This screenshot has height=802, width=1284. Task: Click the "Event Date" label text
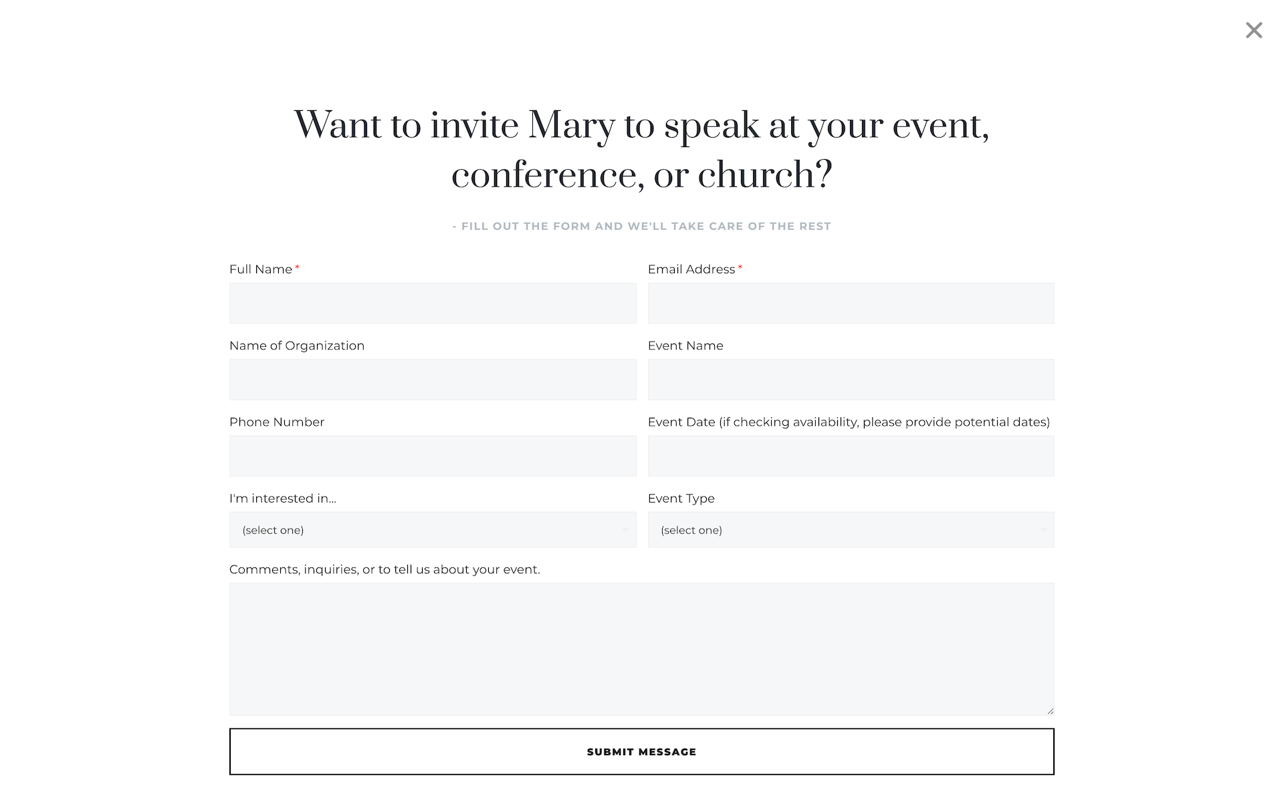pyautogui.click(x=849, y=422)
